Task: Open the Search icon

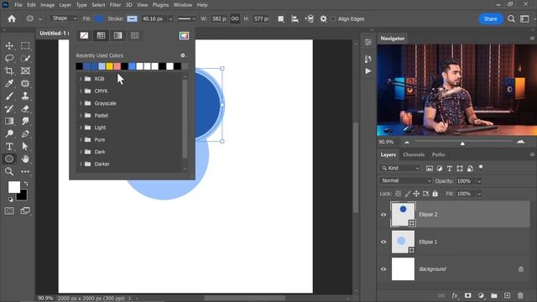Action: pos(511,18)
